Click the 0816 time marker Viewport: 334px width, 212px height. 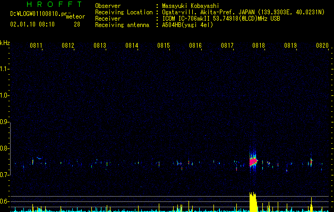click(x=195, y=46)
